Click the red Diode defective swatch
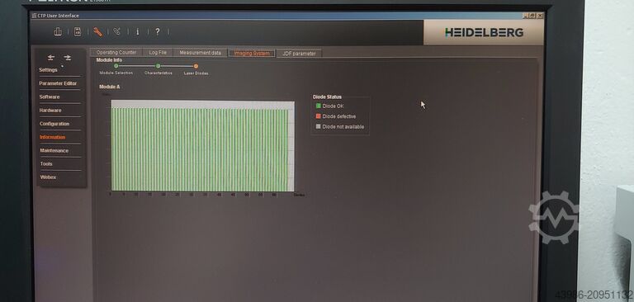This screenshot has width=634, height=302. click(318, 116)
